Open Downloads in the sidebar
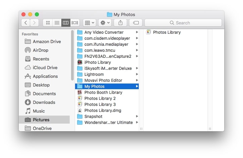The image size is (243, 158). click(45, 102)
